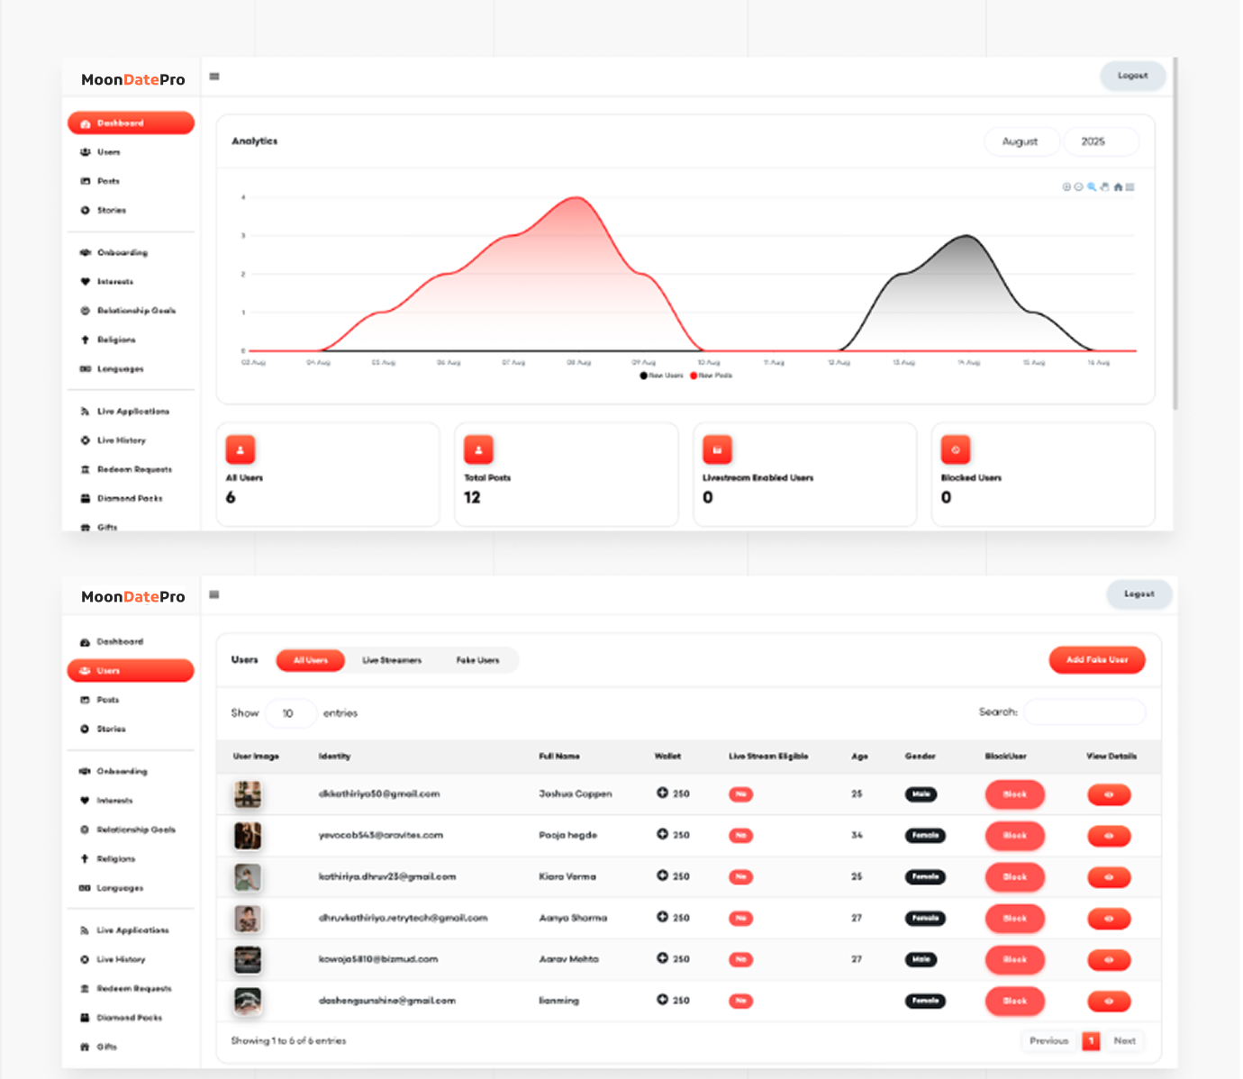Click the chart zoom-in plus icon

tap(1066, 187)
